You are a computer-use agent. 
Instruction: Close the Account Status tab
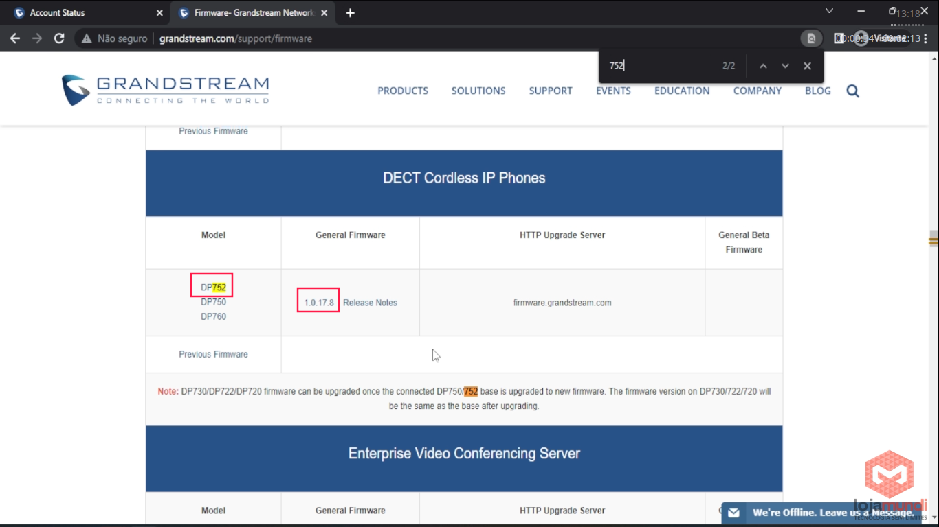pos(159,13)
